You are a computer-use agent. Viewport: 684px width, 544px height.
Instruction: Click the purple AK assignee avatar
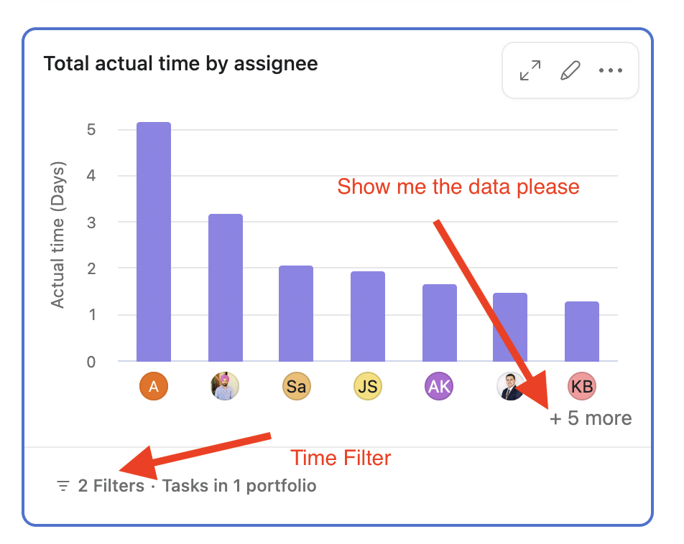point(439,386)
